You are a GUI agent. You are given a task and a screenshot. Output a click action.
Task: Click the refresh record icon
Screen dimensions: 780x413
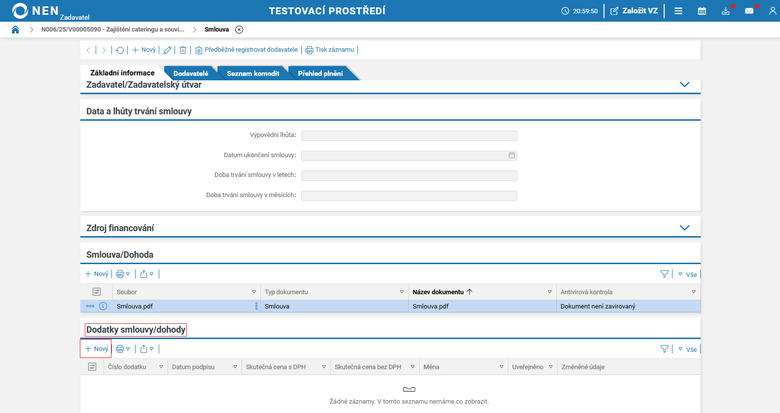(120, 50)
